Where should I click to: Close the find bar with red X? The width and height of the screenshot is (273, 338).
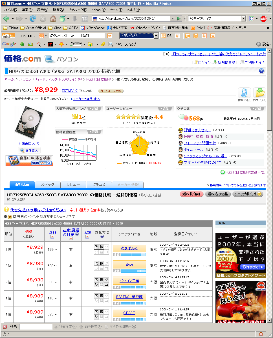[5, 327]
